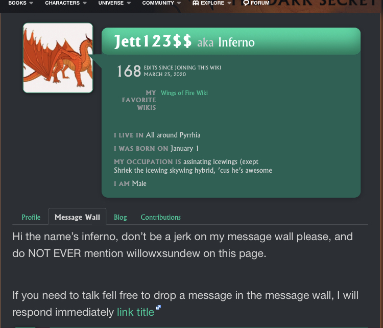
Task: Open the Contributions tab
Action: [x=160, y=217]
